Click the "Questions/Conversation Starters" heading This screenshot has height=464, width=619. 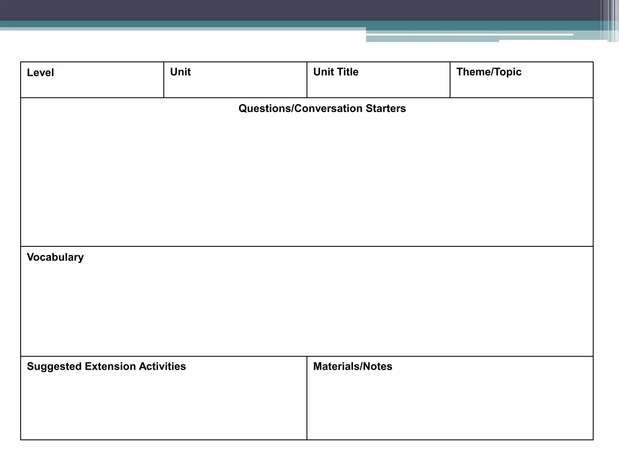[x=322, y=108]
